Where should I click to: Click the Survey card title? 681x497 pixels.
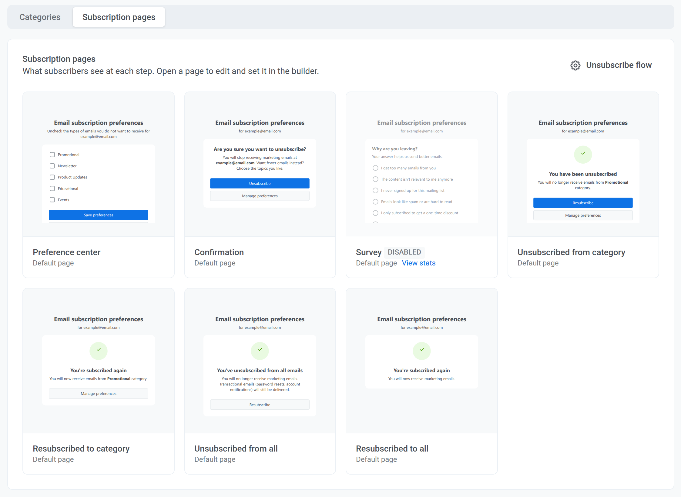coord(368,252)
